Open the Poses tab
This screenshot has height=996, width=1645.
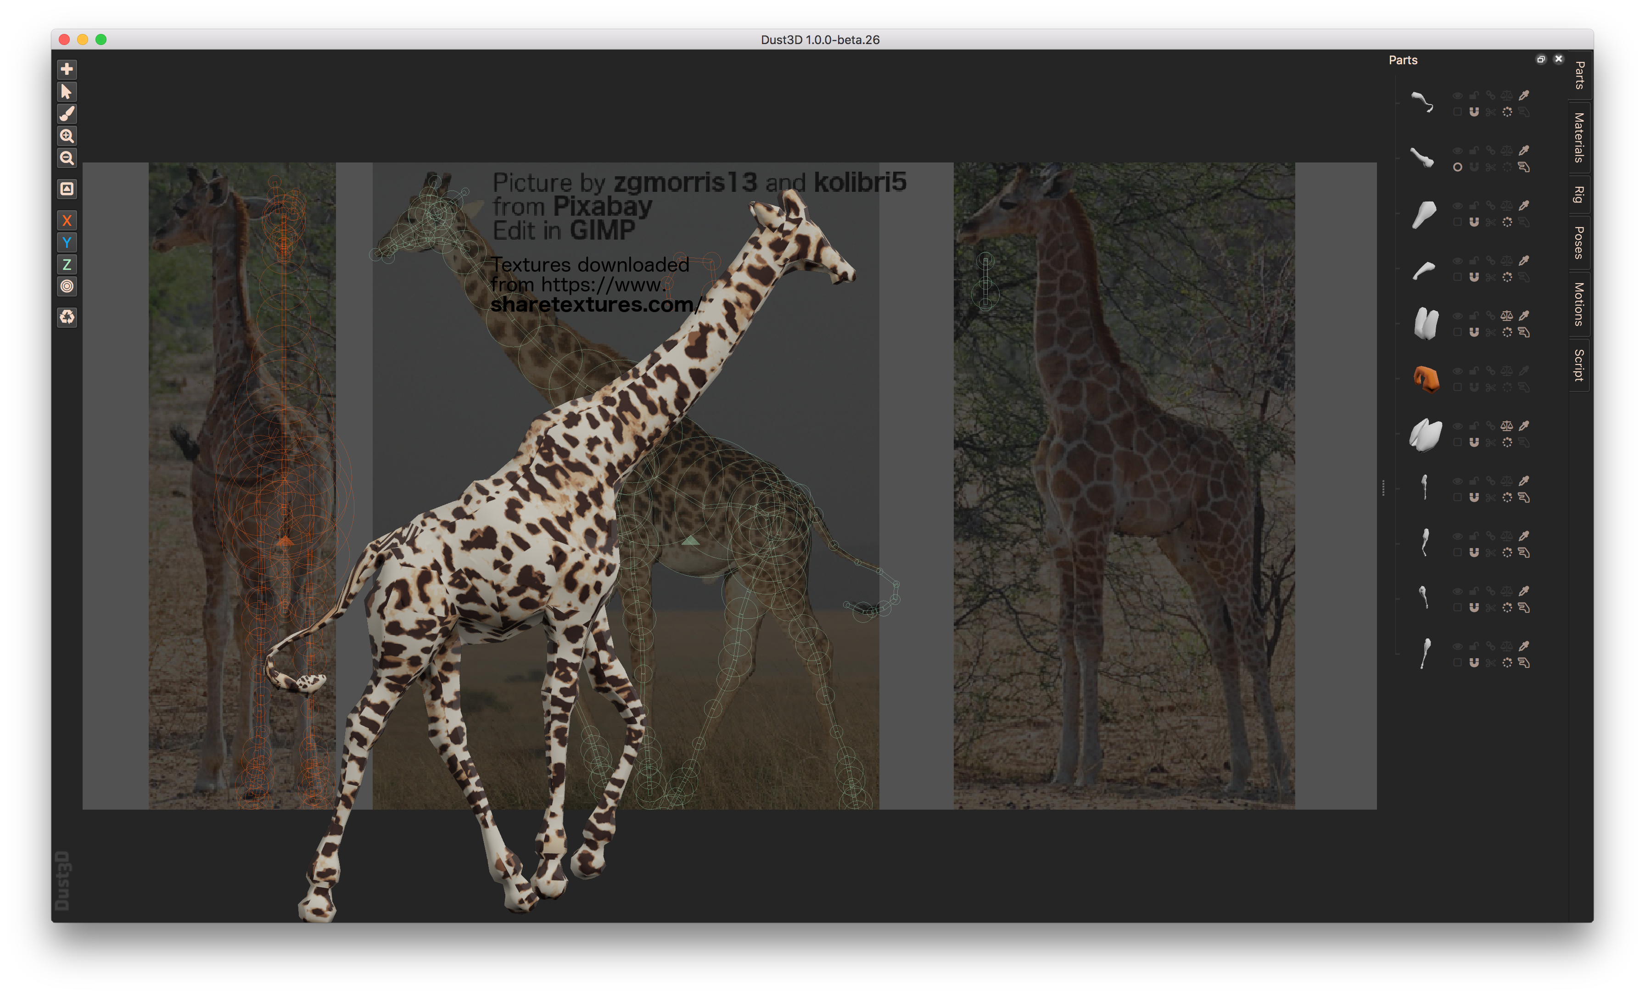[x=1579, y=242]
